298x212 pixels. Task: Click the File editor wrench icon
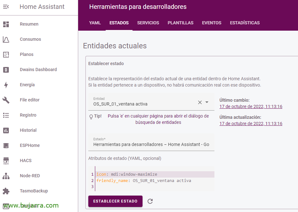[x=6, y=100]
